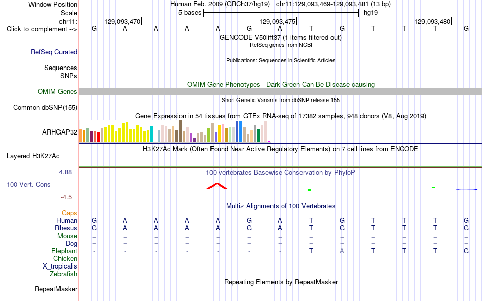Screen dimensions: 483x301
Task: Select the Mouse species row label
Action: tap(67, 236)
